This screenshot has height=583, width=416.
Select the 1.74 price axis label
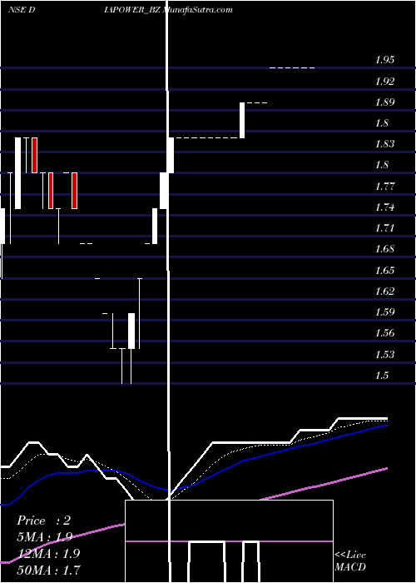click(384, 207)
